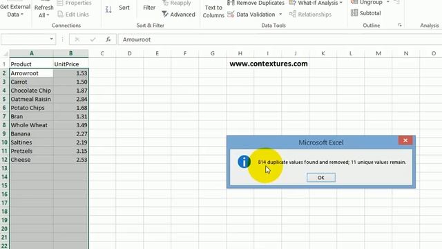
Task: Open the Sort dialog button
Action: [124, 8]
